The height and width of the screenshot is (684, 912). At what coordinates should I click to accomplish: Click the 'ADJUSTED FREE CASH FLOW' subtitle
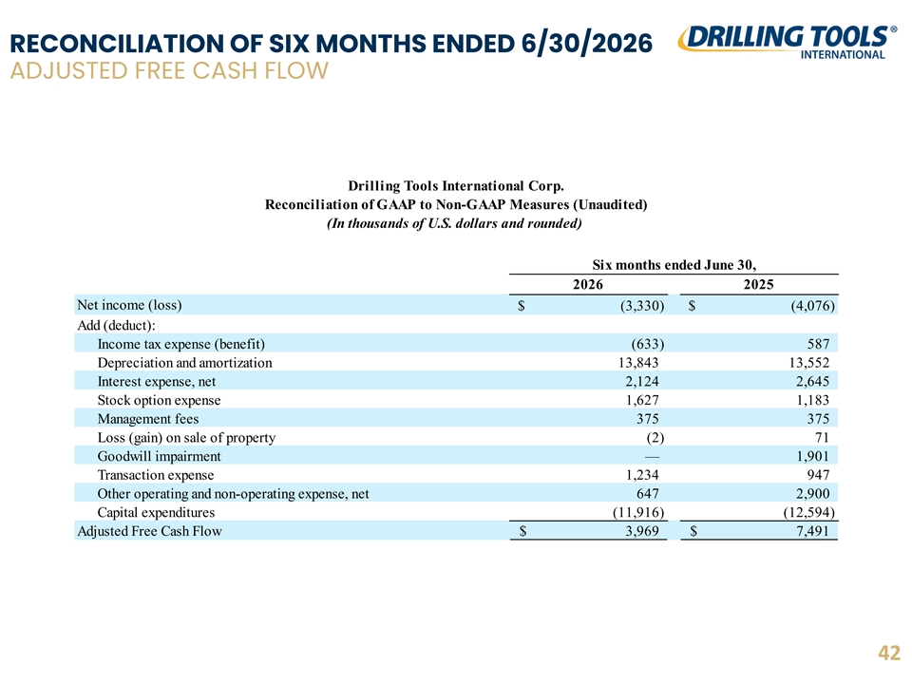point(169,71)
